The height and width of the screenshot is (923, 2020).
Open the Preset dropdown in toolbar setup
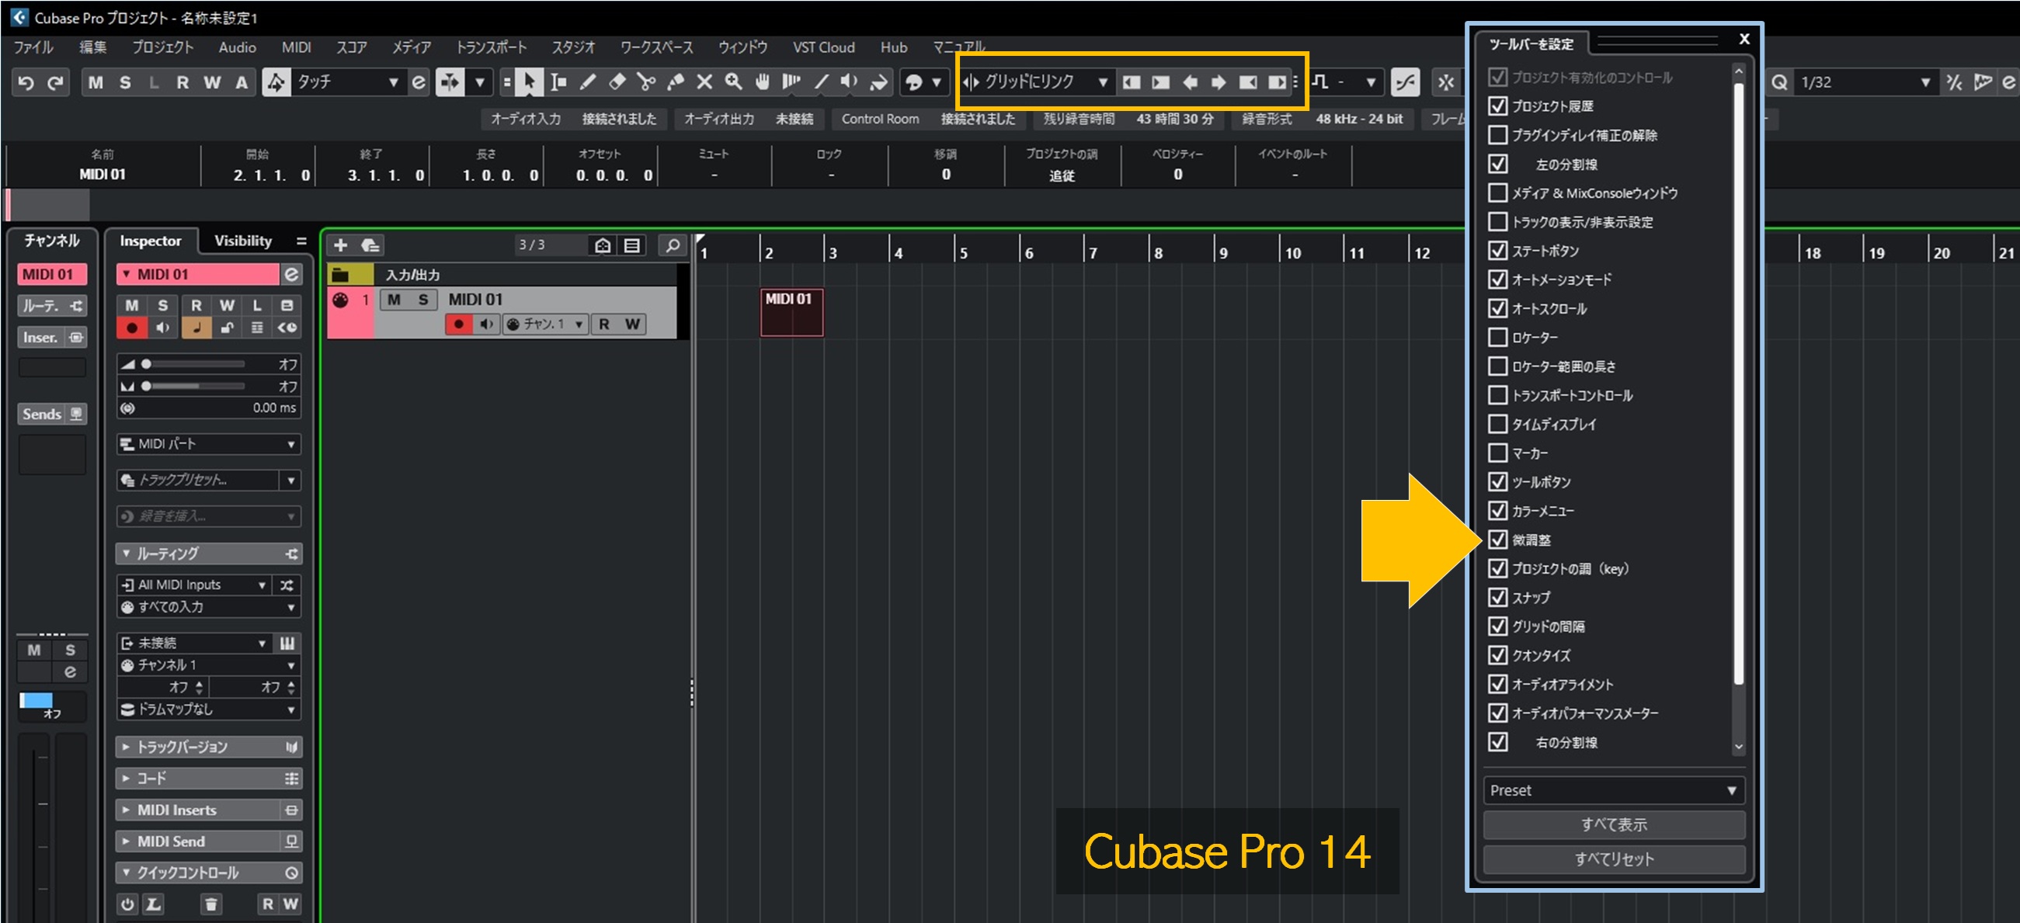click(1613, 789)
